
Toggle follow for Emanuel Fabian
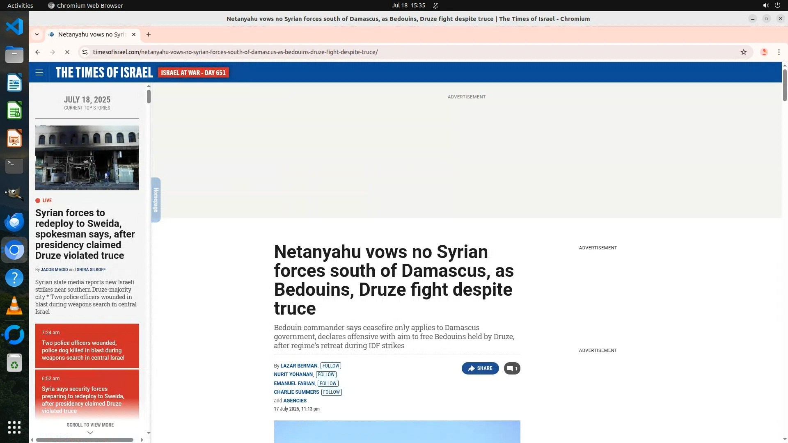click(328, 384)
